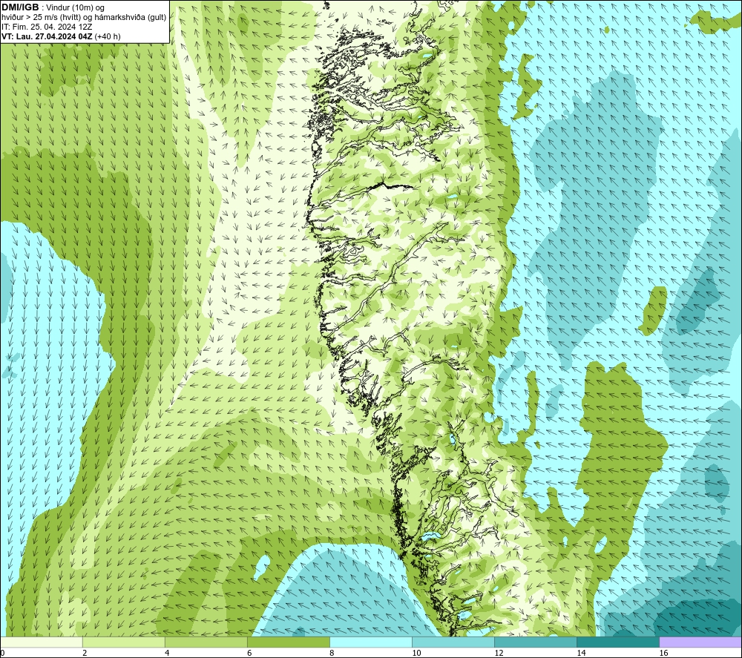Select the turquoise 10–12 m/s color swatch
742x658 pixels.
click(453, 642)
